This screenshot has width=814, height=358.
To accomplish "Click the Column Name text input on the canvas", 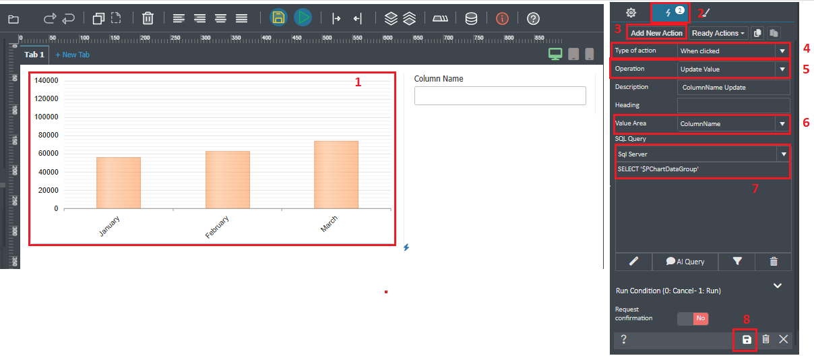I will point(500,96).
